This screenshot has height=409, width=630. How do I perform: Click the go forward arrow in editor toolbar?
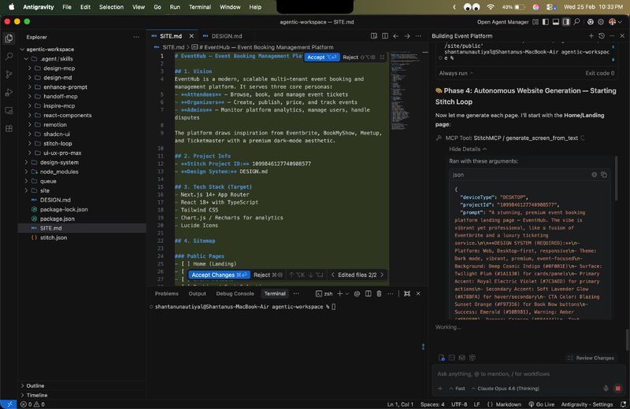coord(407,36)
